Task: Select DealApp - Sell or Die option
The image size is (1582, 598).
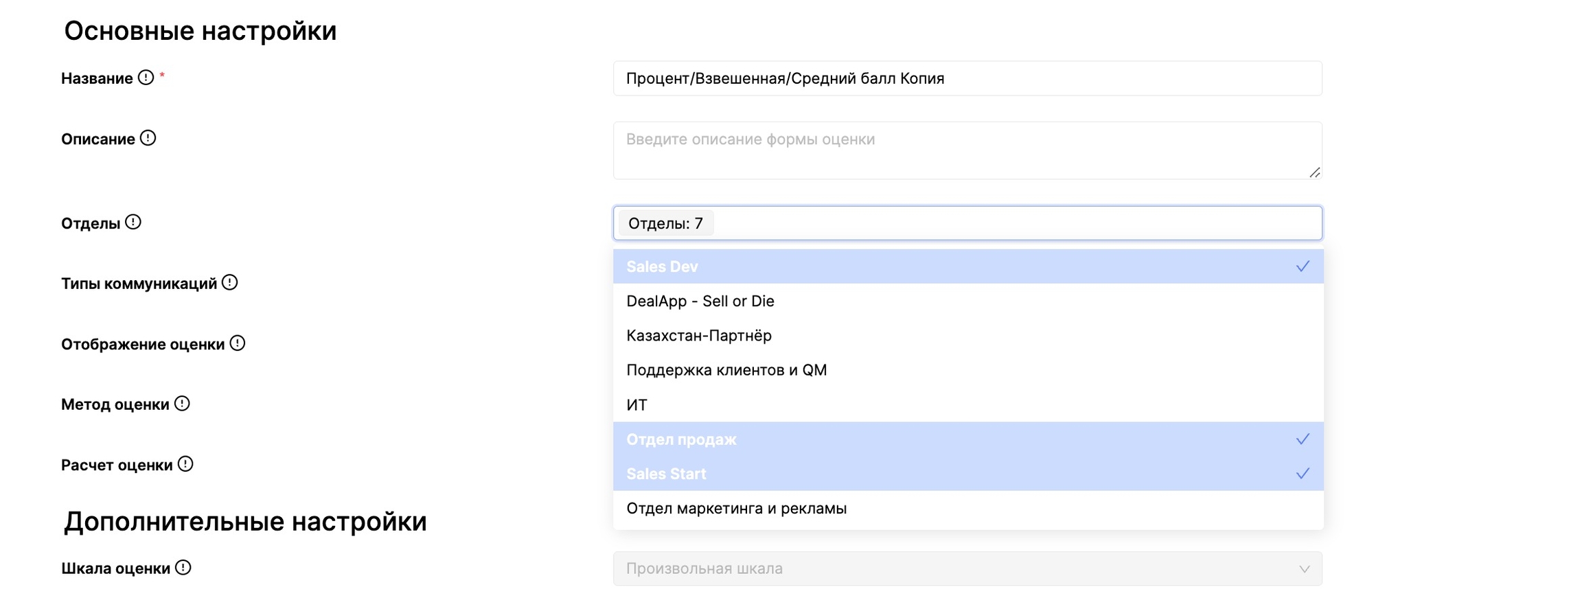Action: click(700, 301)
